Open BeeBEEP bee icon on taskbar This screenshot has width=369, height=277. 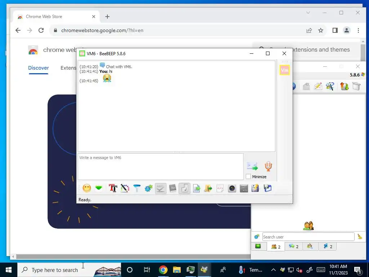click(x=204, y=270)
